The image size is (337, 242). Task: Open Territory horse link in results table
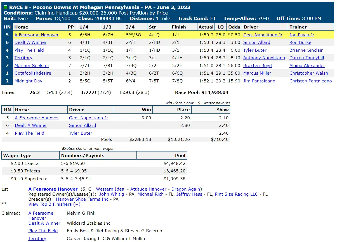[x=23, y=58]
